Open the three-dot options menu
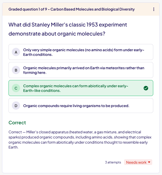The width and height of the screenshot is (162, 175). (x=154, y=9)
